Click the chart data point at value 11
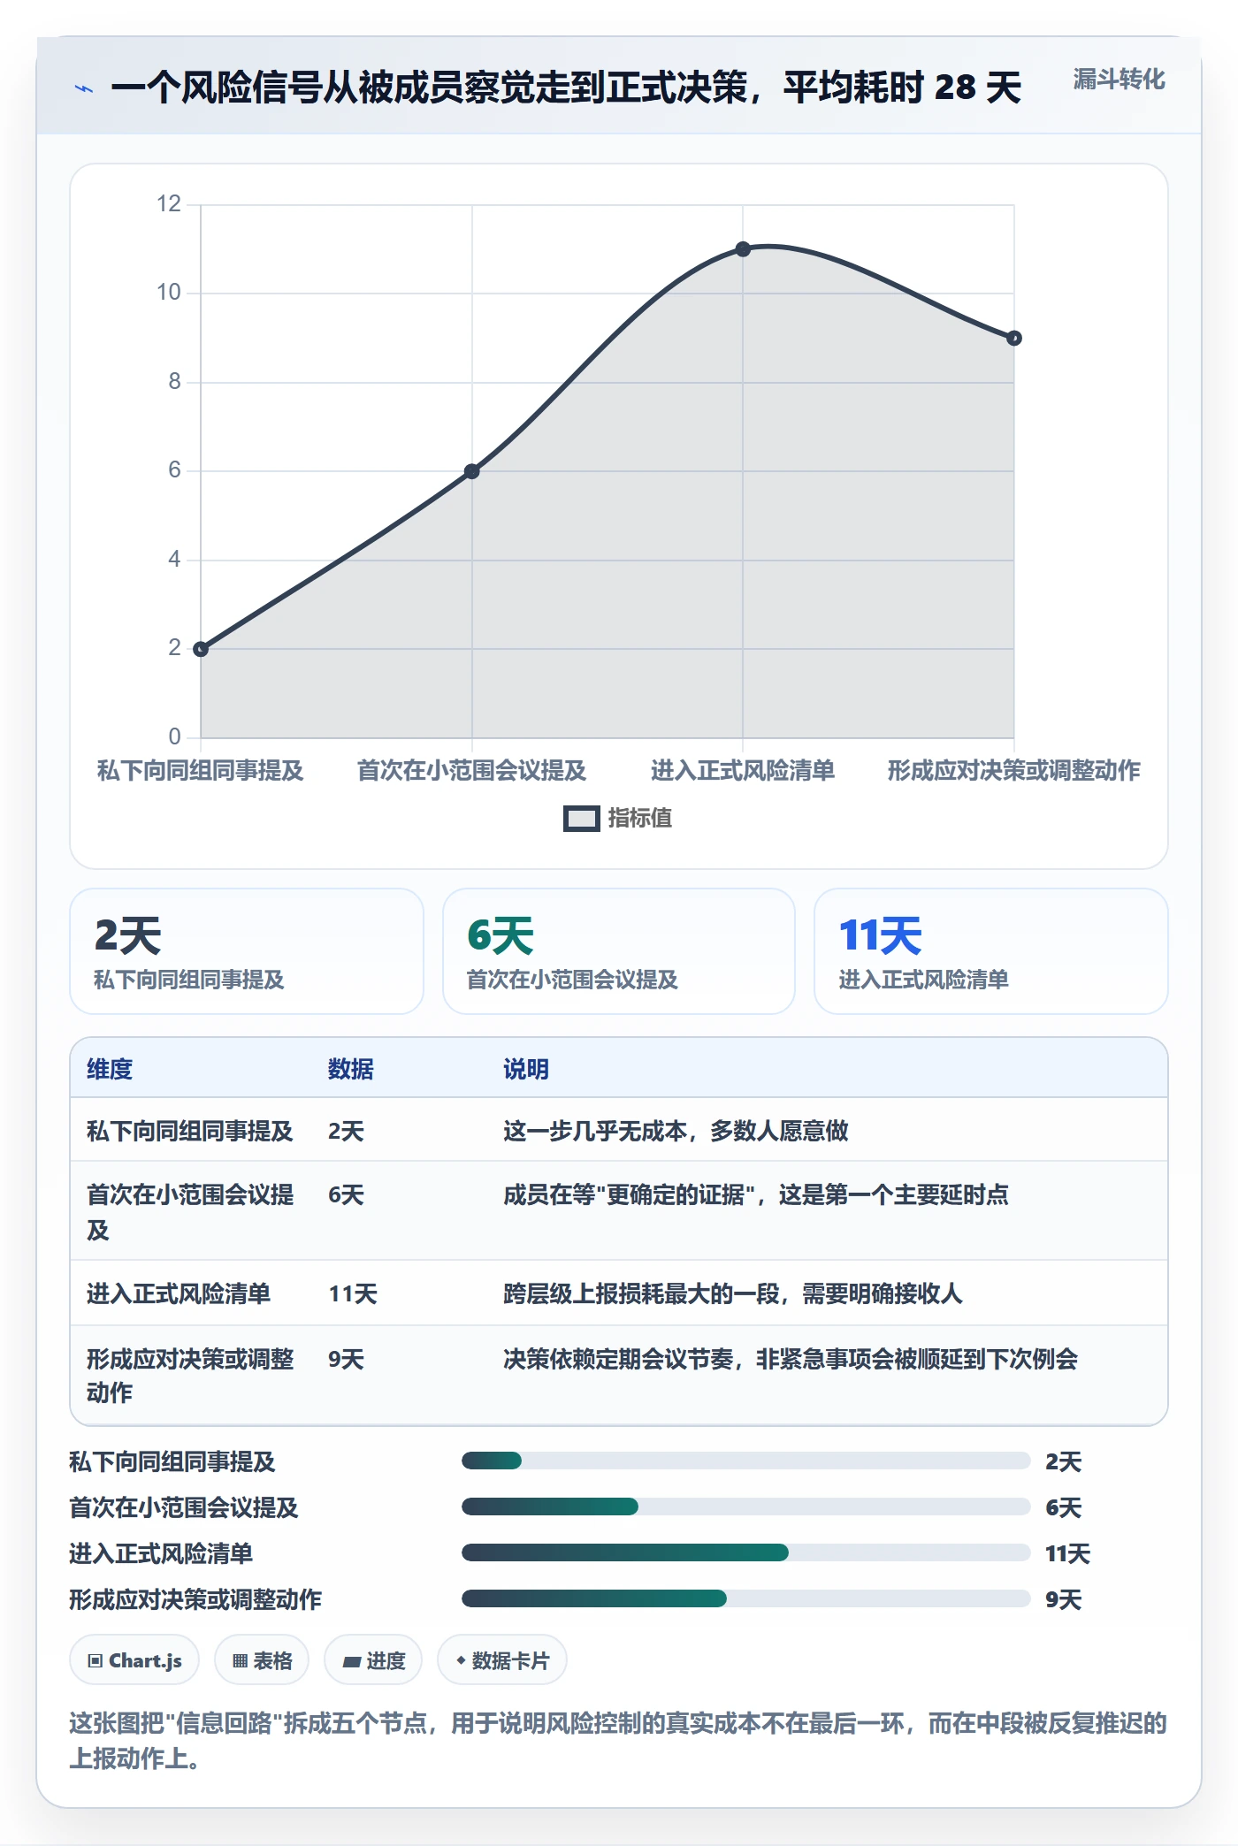The height and width of the screenshot is (1846, 1238). [x=743, y=249]
